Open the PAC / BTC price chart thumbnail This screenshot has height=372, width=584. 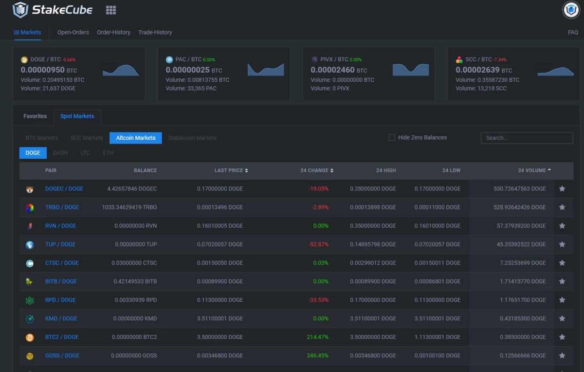pos(266,70)
